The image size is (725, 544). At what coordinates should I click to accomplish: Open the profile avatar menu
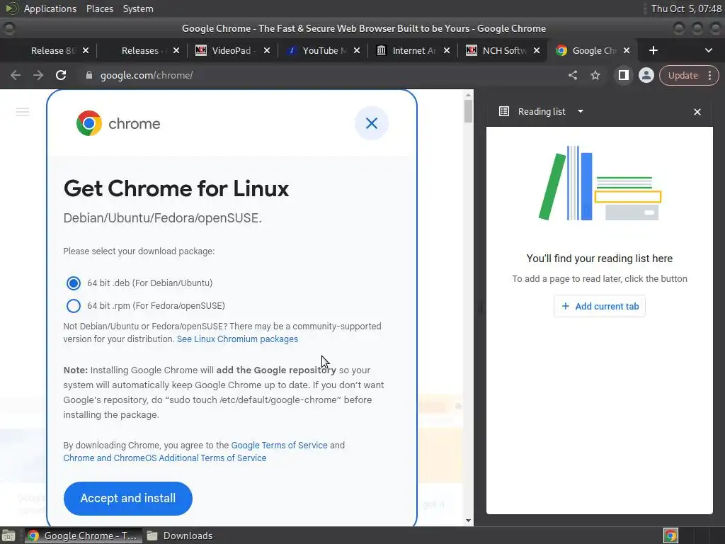pos(646,75)
